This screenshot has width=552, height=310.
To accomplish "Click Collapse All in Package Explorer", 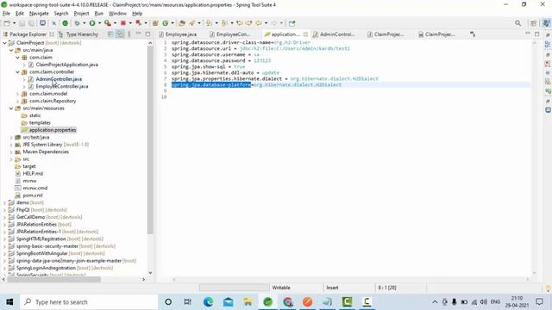I will [110, 34].
